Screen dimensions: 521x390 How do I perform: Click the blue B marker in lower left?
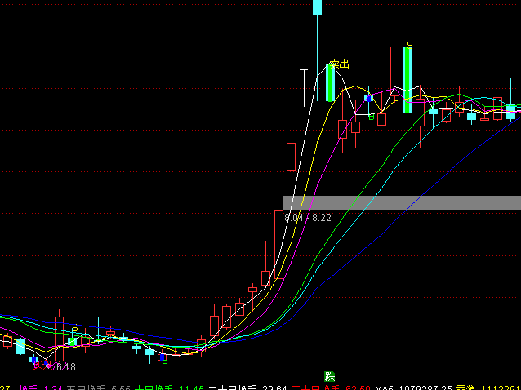pos(163,358)
